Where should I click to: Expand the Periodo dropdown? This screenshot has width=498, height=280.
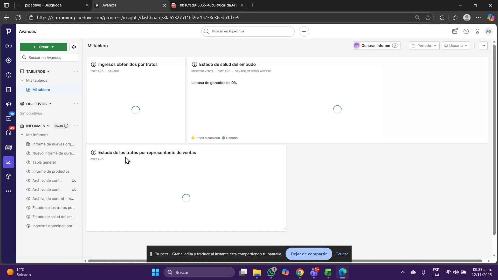coord(424,46)
